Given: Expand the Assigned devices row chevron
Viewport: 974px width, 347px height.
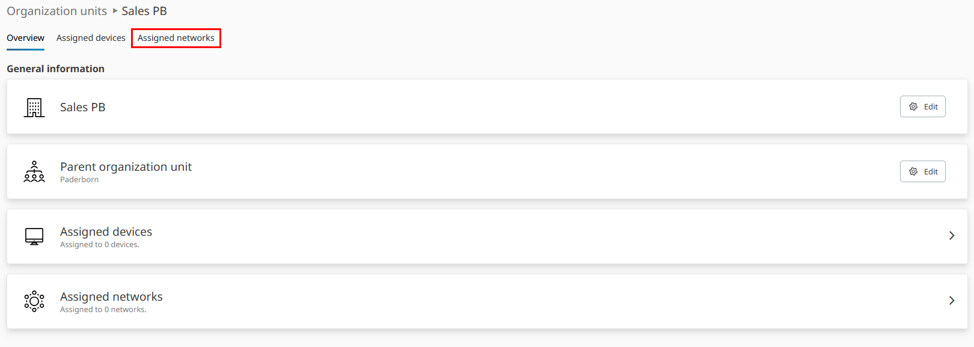Looking at the screenshot, I should point(952,236).
